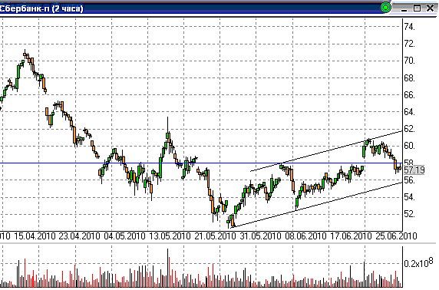Click the 74 price axis label
439x290 pixels.
(409, 27)
